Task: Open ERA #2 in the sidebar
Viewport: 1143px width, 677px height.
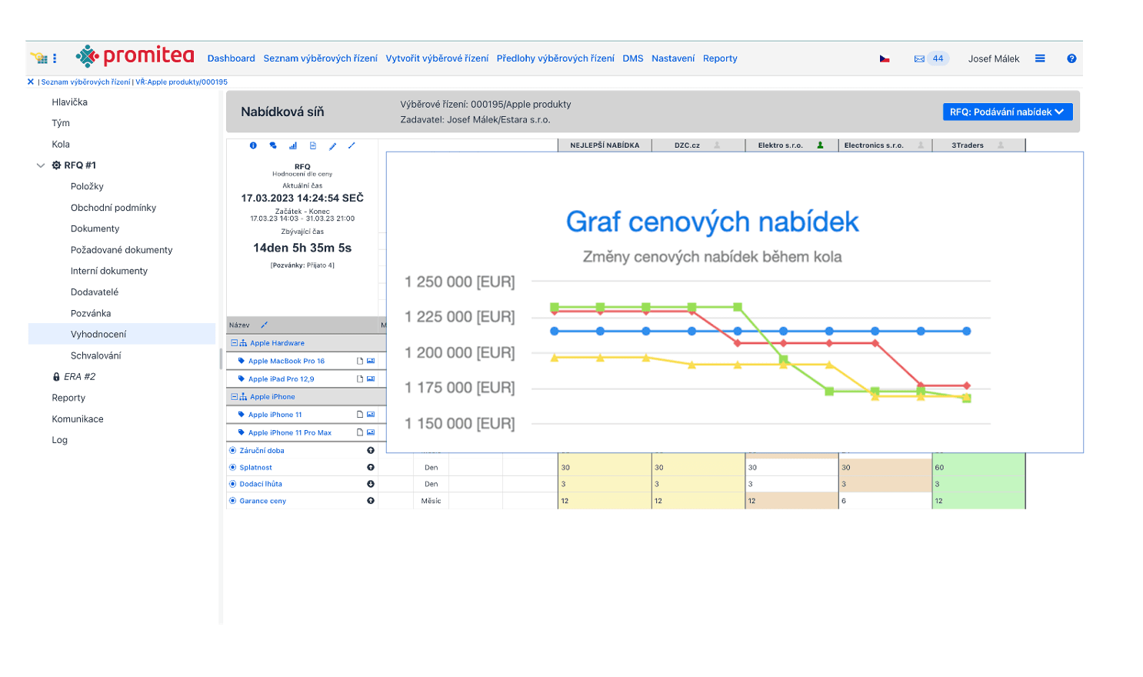Action: click(79, 376)
